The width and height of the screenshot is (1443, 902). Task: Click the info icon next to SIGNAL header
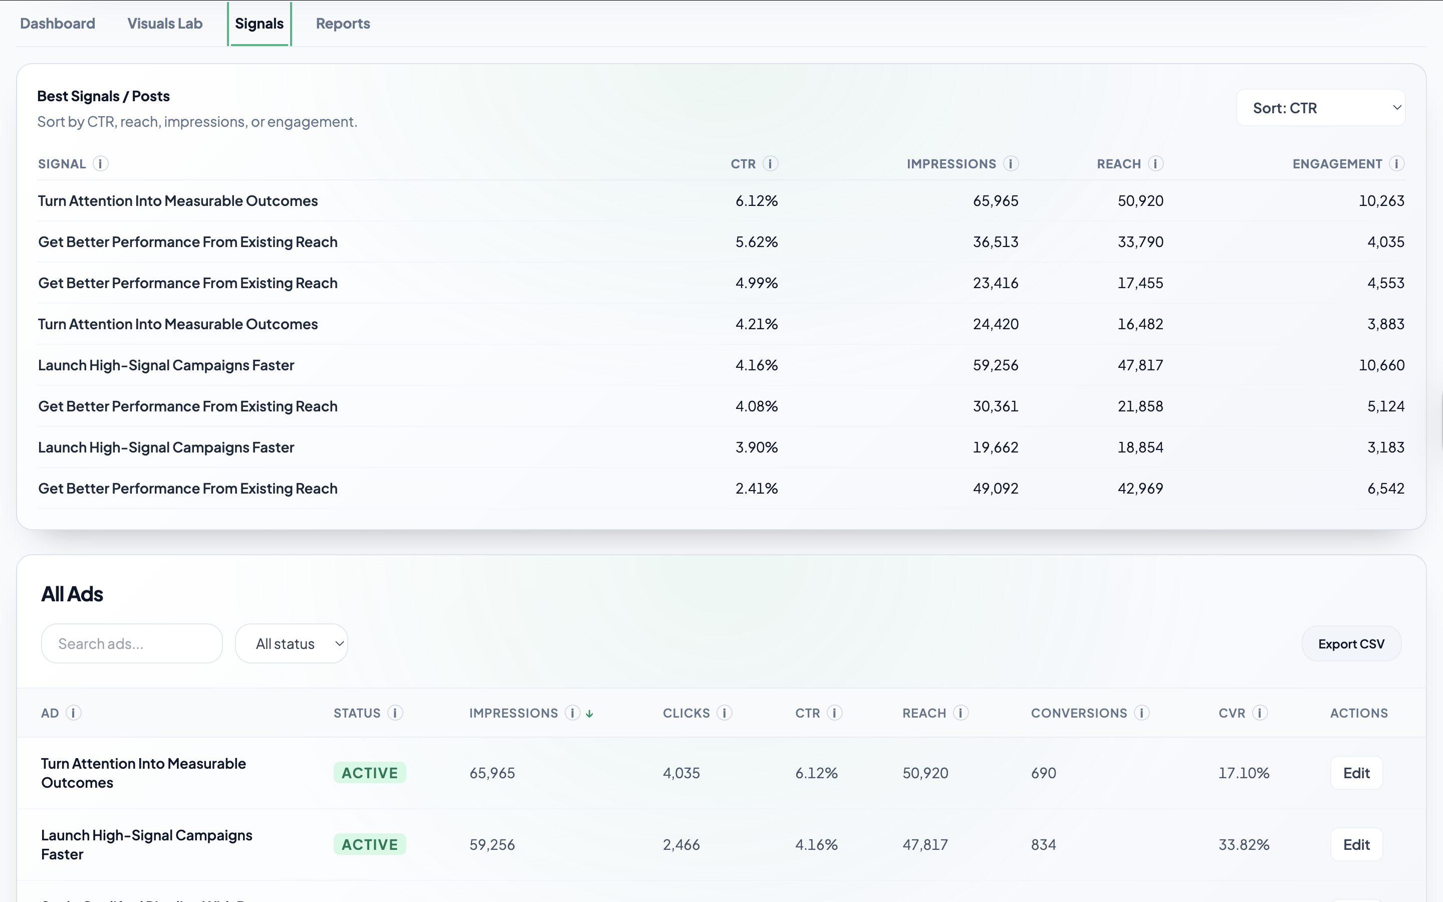[100, 163]
